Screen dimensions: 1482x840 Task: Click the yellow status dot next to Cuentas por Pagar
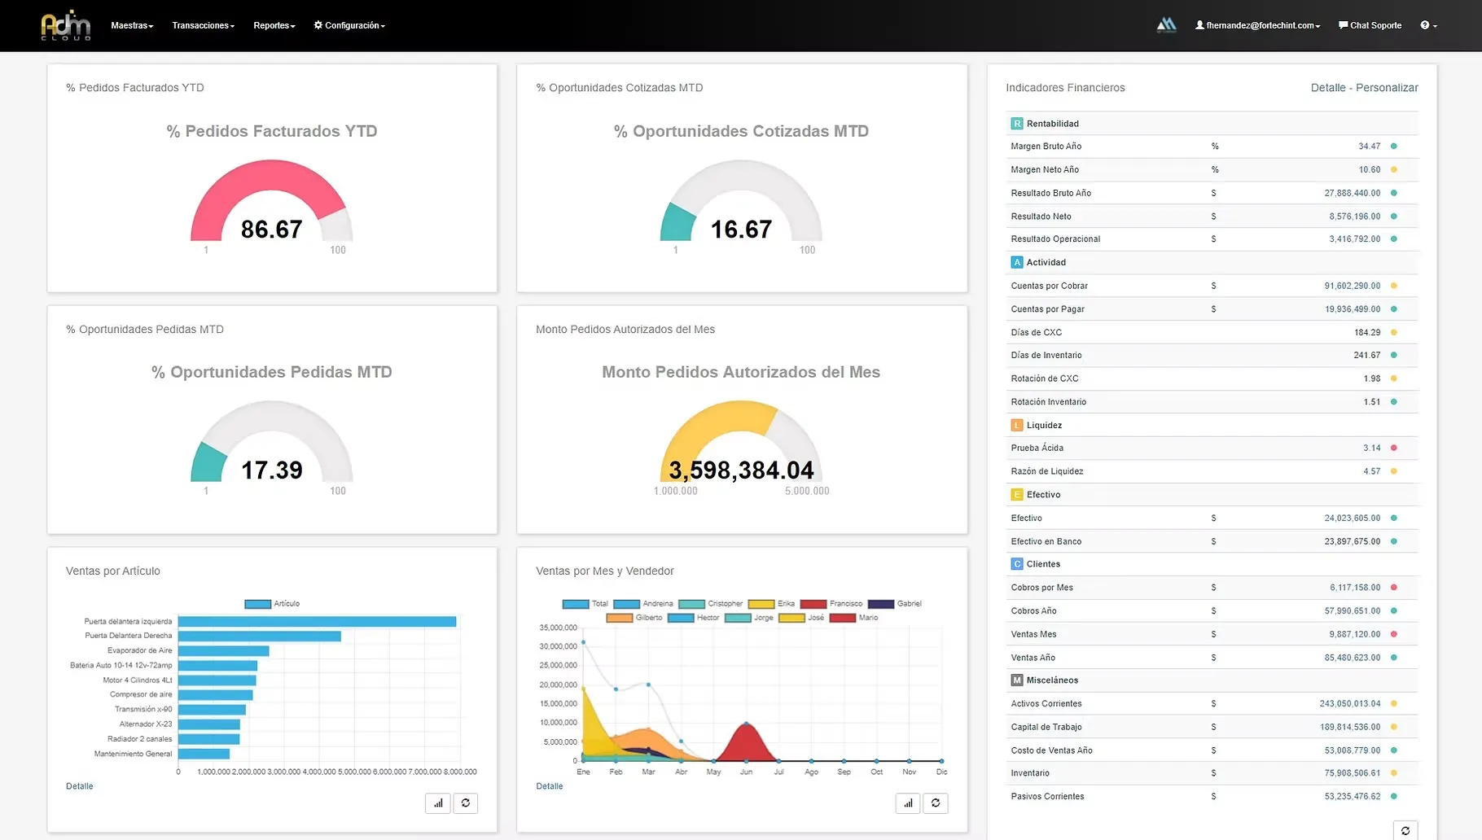pyautogui.click(x=1394, y=308)
